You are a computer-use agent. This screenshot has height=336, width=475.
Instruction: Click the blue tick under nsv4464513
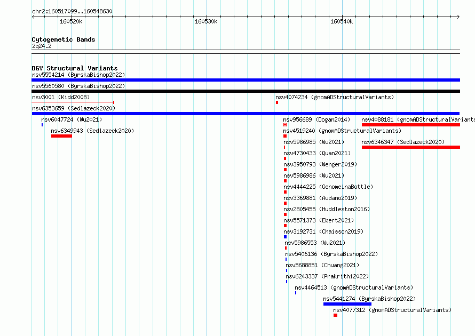[x=296, y=293]
